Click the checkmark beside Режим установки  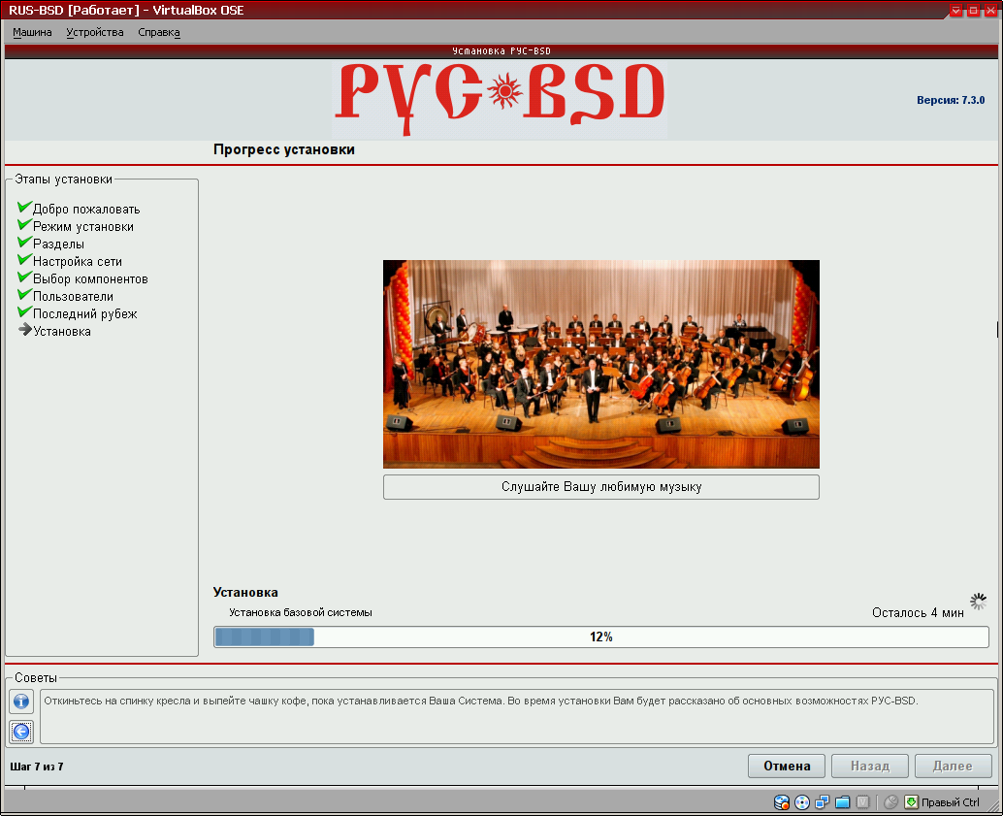pyautogui.click(x=24, y=224)
